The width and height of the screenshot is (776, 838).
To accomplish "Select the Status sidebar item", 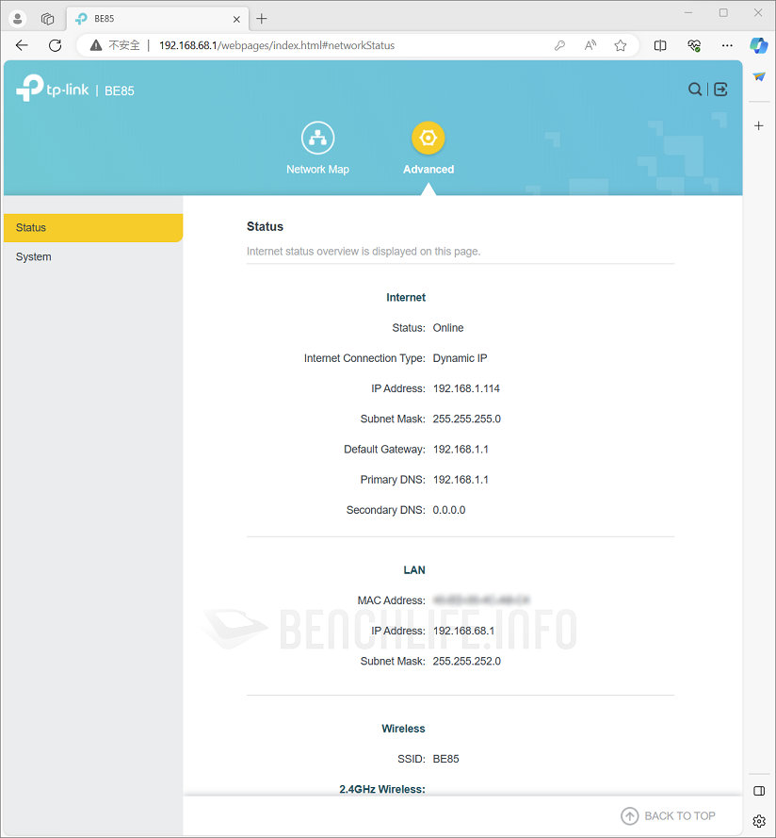I will point(30,227).
